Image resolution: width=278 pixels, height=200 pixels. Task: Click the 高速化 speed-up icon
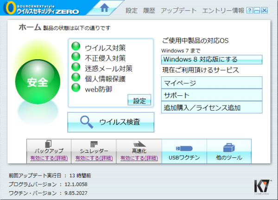point(139,144)
